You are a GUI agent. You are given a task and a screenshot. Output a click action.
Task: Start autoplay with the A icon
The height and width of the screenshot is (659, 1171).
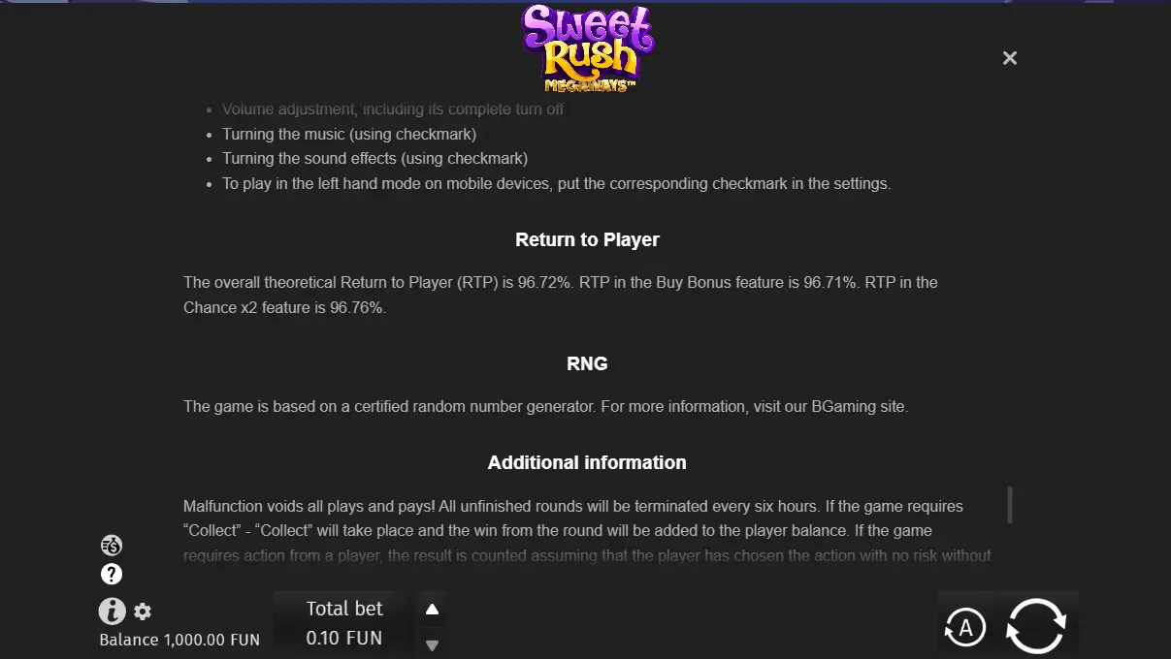[x=965, y=628]
